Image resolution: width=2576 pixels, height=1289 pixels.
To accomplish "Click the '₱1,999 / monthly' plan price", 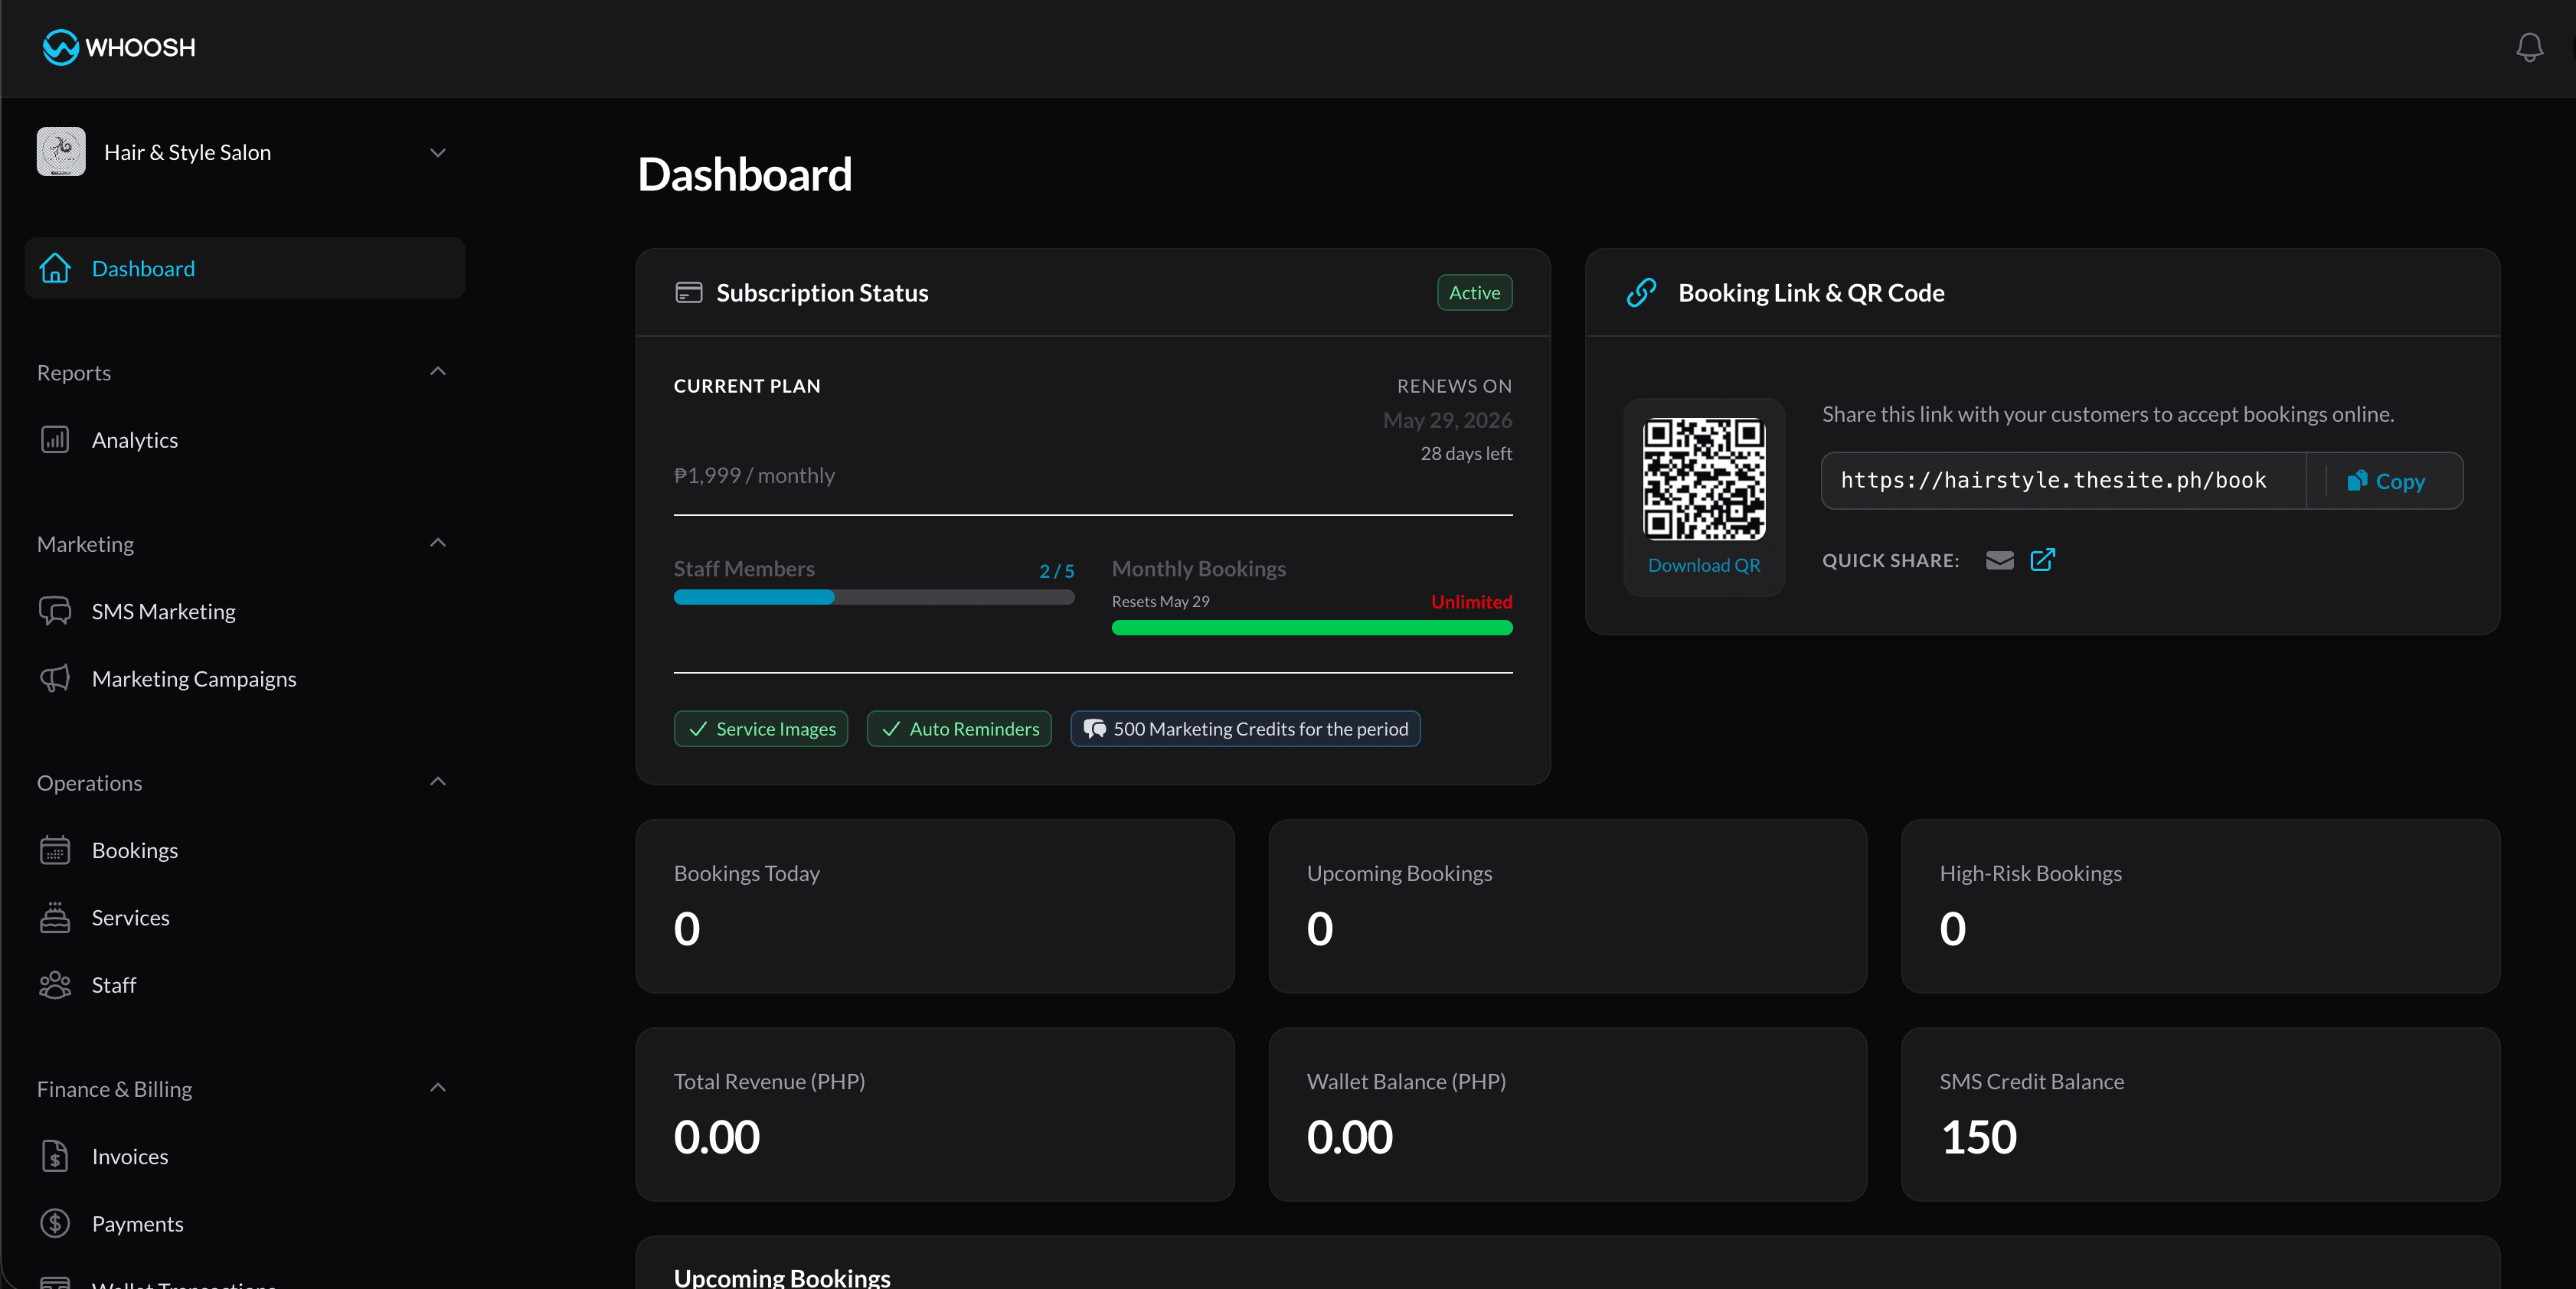I will [754, 475].
